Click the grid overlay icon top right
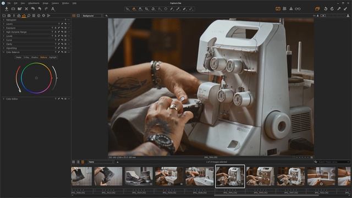This screenshot has width=352, height=198. click(284, 9)
